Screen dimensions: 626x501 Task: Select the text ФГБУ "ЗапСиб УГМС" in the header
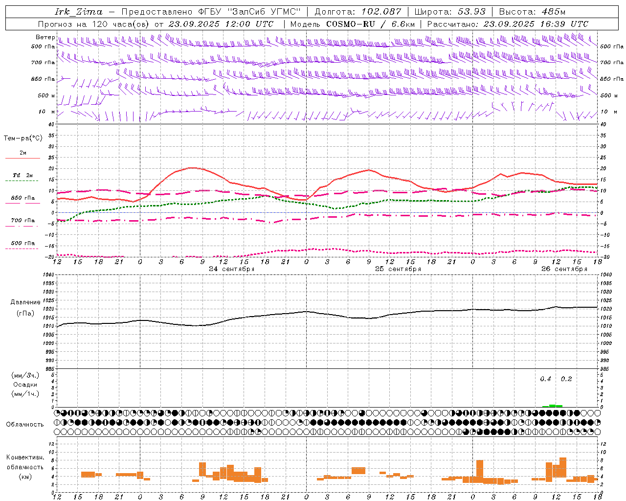(250, 12)
